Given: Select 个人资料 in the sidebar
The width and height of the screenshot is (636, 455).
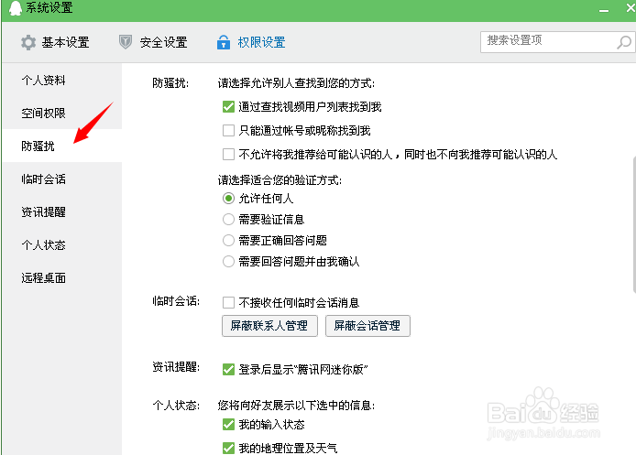Looking at the screenshot, I should pos(62,81).
